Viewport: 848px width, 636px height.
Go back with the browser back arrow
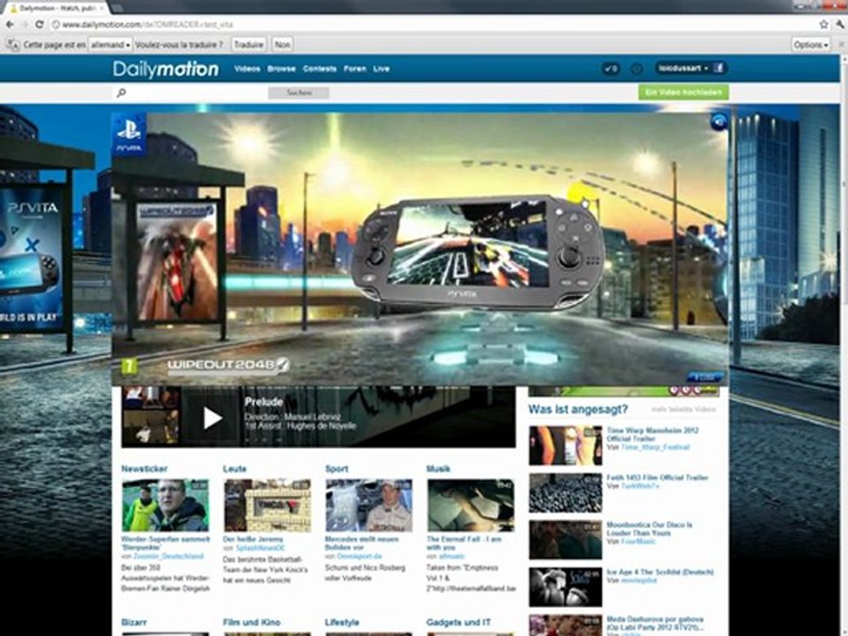10,25
